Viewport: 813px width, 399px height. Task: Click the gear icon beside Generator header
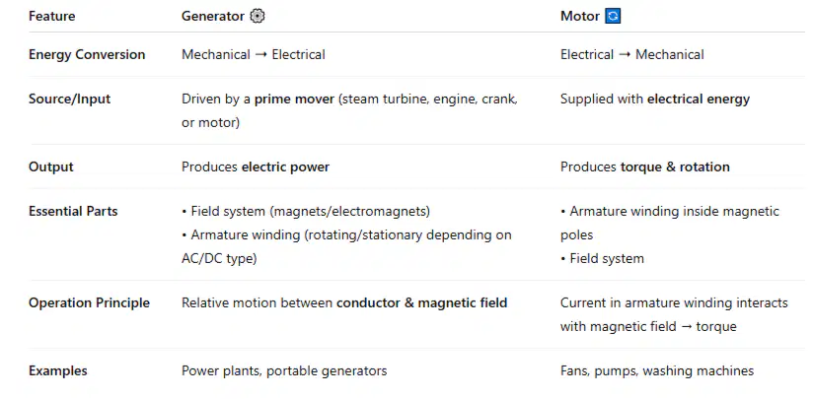[x=258, y=16]
